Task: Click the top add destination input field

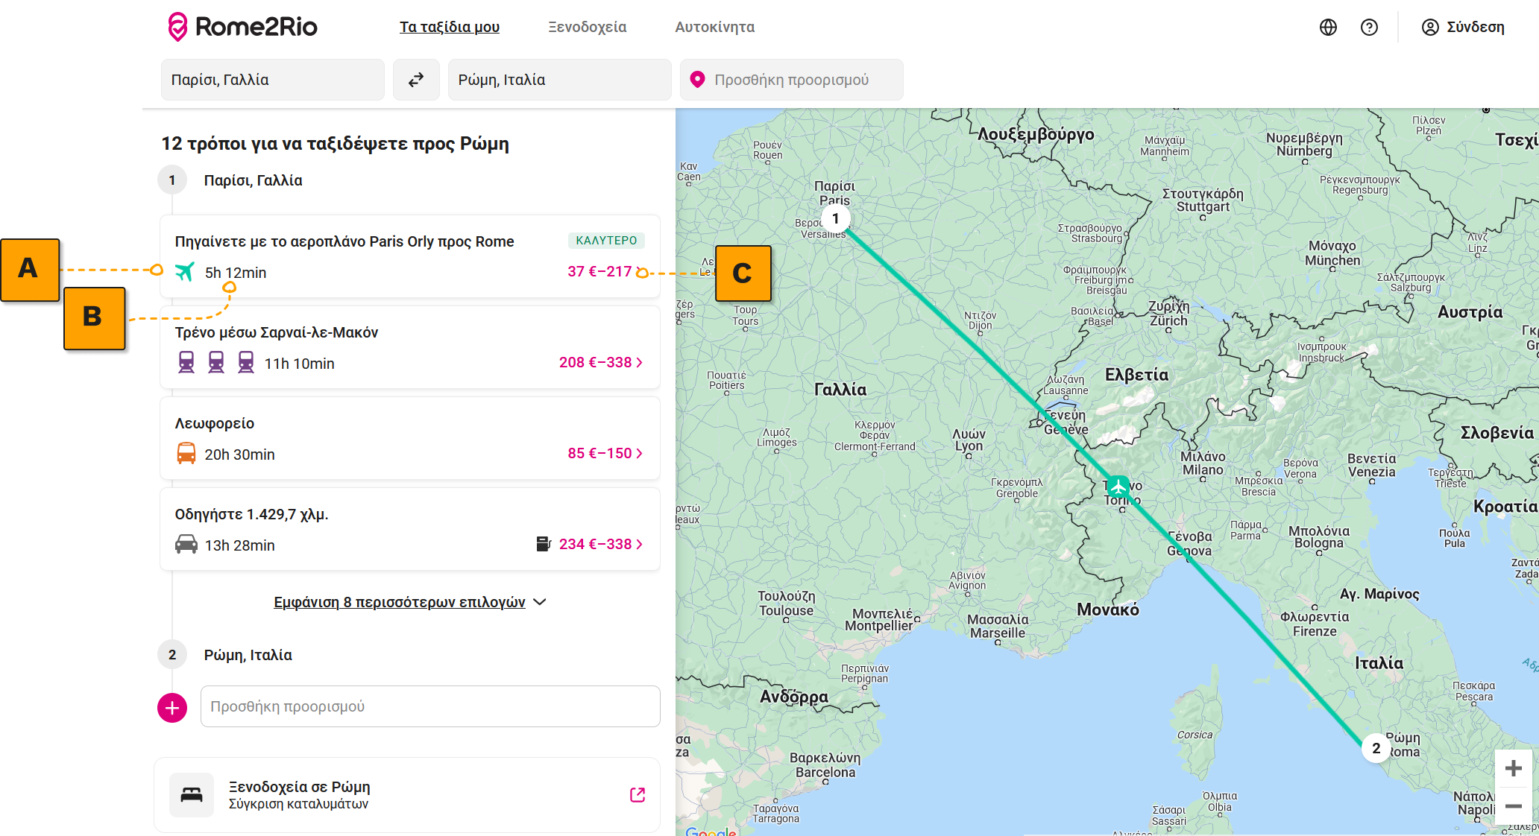Action: pyautogui.click(x=791, y=80)
